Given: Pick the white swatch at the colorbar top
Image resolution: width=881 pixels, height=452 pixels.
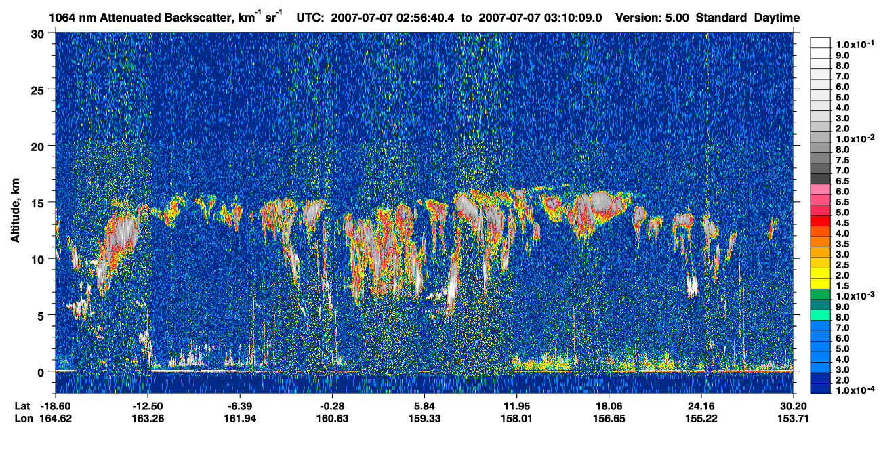Looking at the screenshot, I should pyautogui.click(x=820, y=43).
